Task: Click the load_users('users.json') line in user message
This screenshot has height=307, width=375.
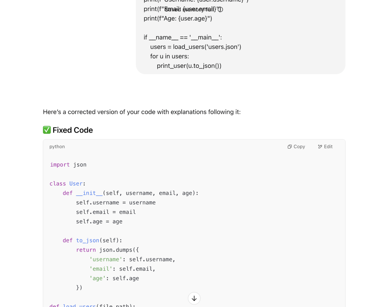Action: click(x=196, y=47)
